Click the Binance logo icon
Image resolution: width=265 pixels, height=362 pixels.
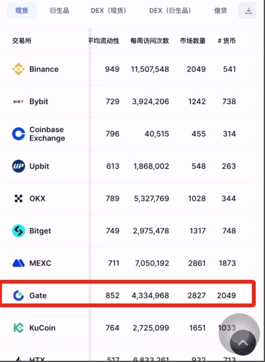tap(19, 69)
